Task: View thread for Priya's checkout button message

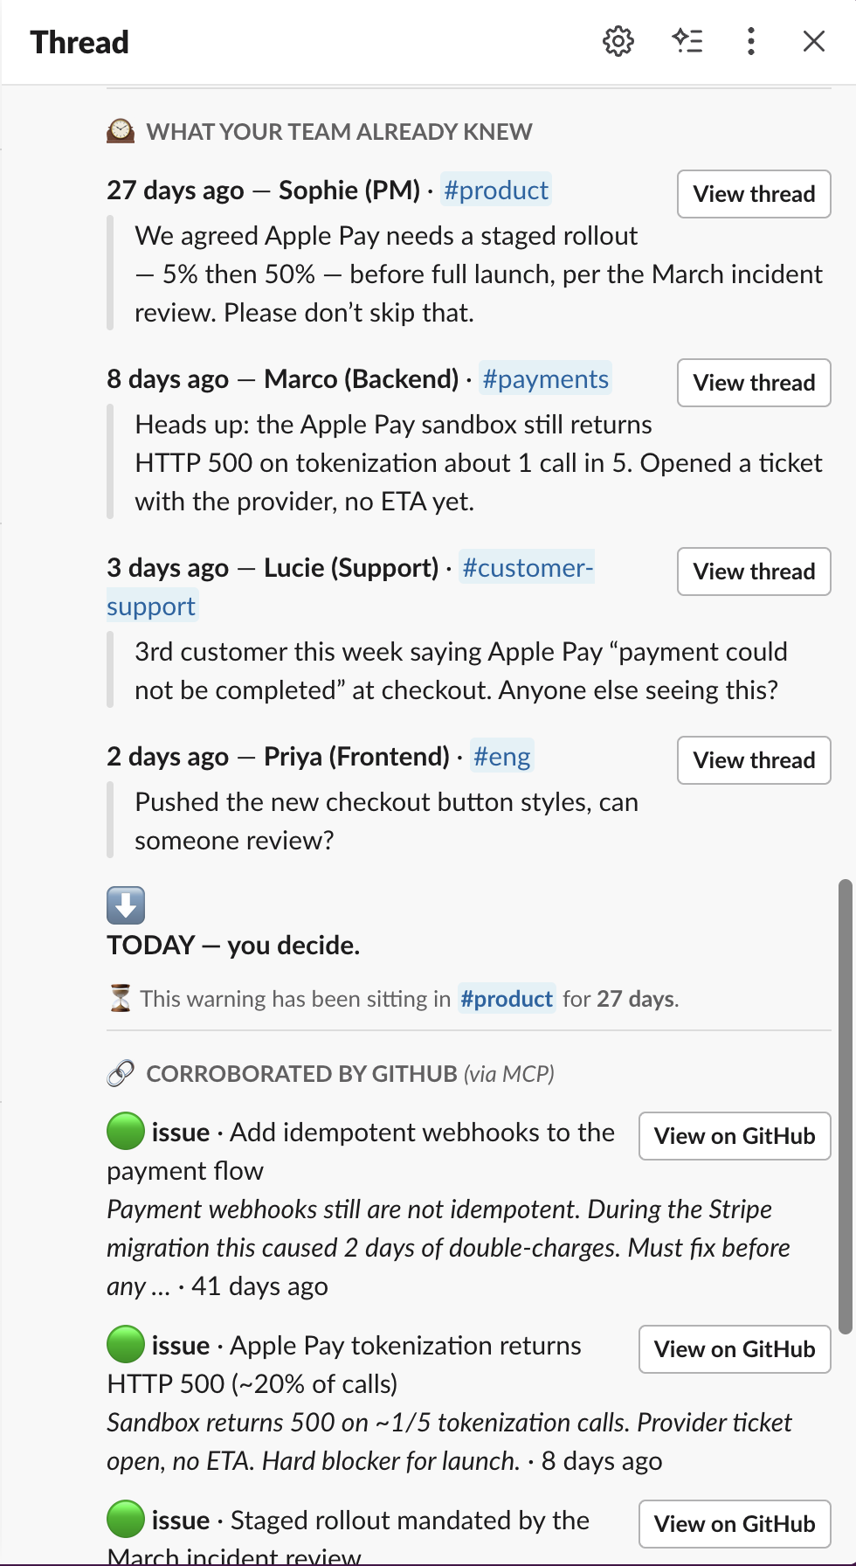Action: 754,760
